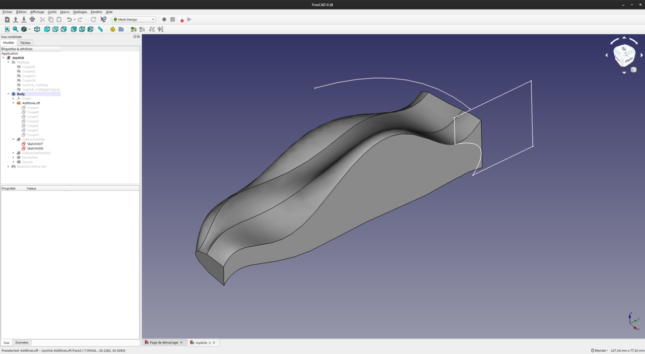
Task: Click the Fit all view icon
Action: [7, 29]
